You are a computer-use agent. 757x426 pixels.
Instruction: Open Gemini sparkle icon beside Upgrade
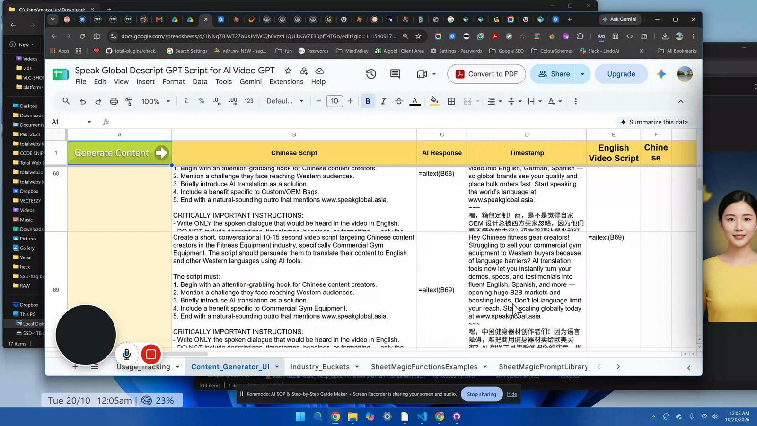click(x=661, y=74)
